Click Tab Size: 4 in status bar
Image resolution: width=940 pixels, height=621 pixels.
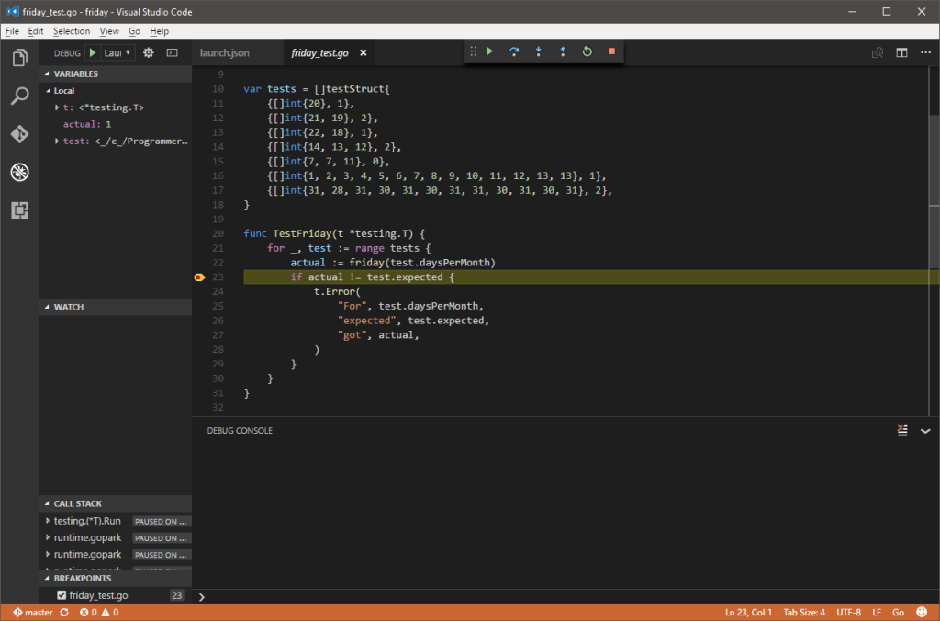point(804,612)
